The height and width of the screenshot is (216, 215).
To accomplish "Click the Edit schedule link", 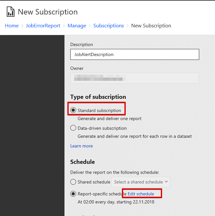I will point(141,194).
